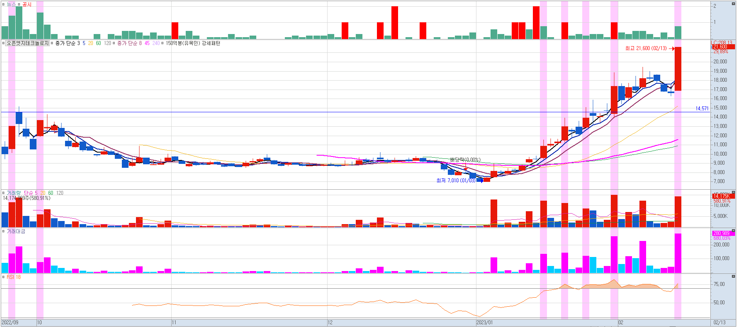
Task: Click the square marker before the 공시 label
Action: (19, 4)
